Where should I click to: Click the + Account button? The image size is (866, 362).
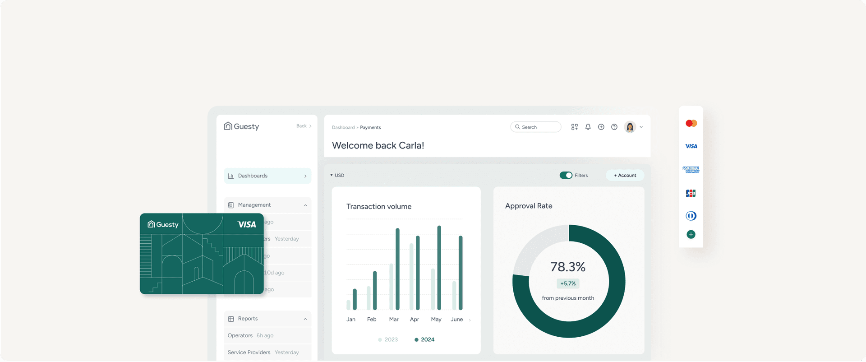pos(625,175)
